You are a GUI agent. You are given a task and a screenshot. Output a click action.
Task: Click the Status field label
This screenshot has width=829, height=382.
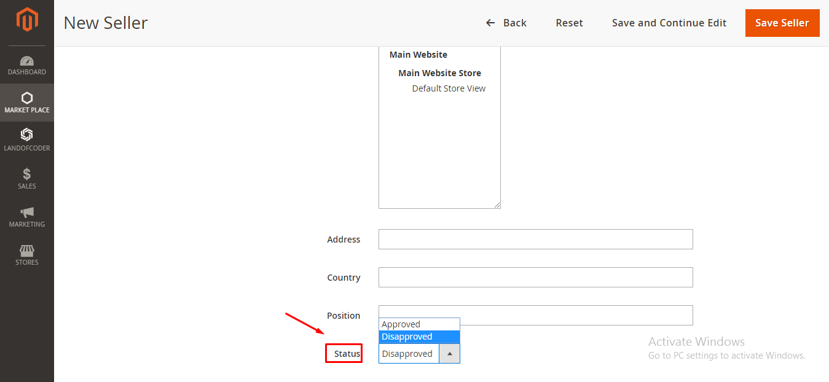pos(344,353)
